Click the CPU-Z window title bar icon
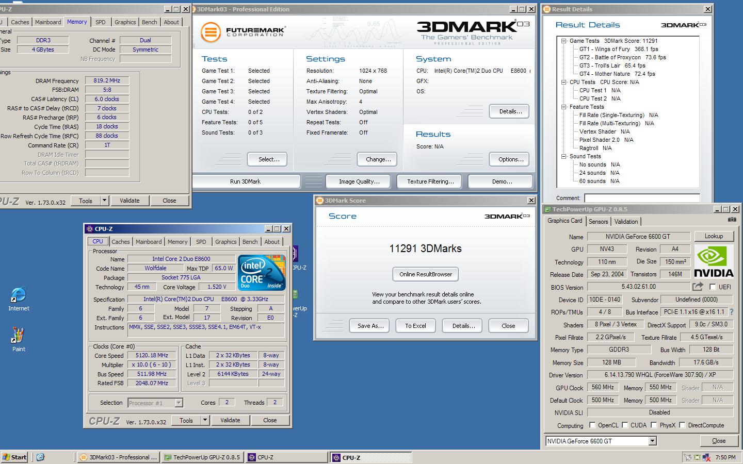Screen dimensions: 743x464 (x=89, y=229)
